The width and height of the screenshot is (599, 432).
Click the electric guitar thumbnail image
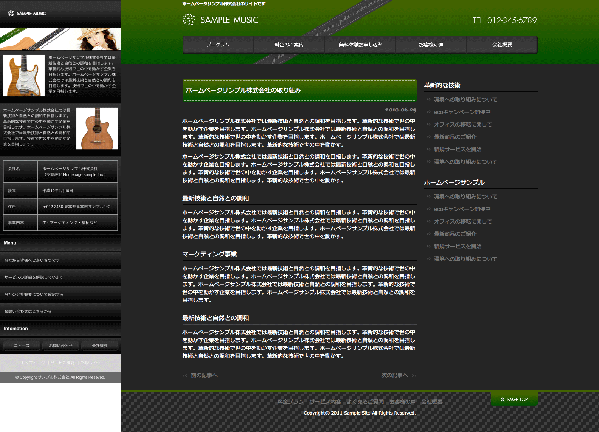(x=24, y=76)
